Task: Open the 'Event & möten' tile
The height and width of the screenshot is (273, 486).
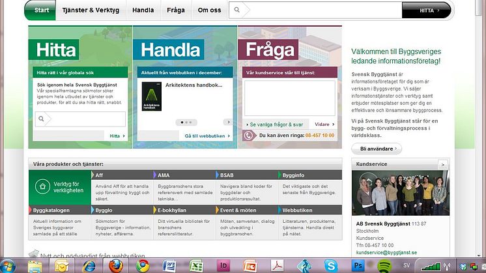Action: pos(247,222)
